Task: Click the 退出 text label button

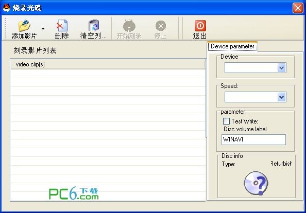Action: pos(200,36)
